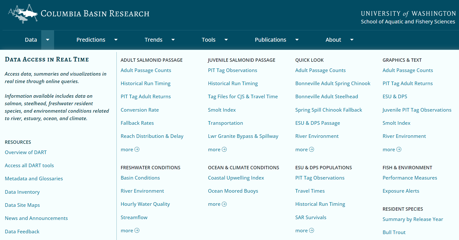The width and height of the screenshot is (459, 240).
Task: Click more arrow icon under ESU & DPS Populations
Action: coord(312,230)
